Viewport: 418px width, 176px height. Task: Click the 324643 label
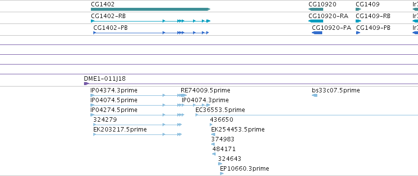coord(229,159)
